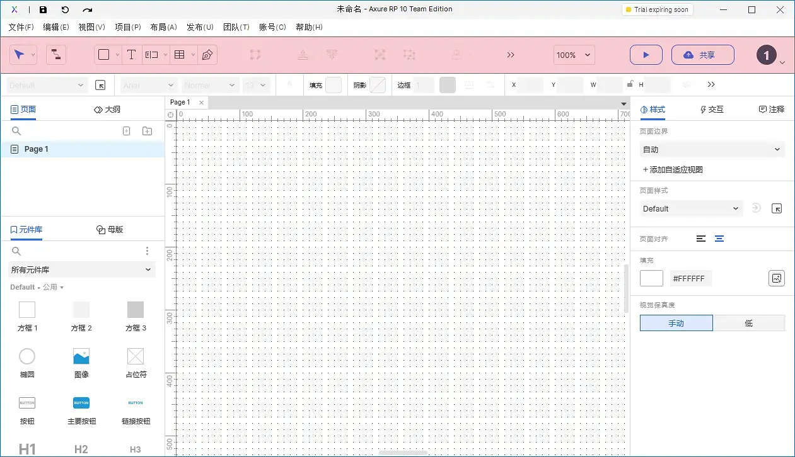Switch to the 交互 panel tab
Image resolution: width=795 pixels, height=457 pixels.
(711, 109)
